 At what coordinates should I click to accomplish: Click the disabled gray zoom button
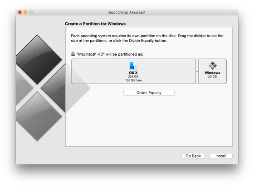coord(31,12)
